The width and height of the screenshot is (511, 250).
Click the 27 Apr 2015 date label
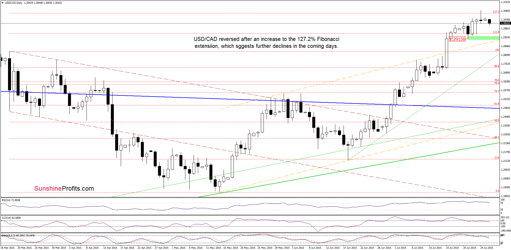162,248
